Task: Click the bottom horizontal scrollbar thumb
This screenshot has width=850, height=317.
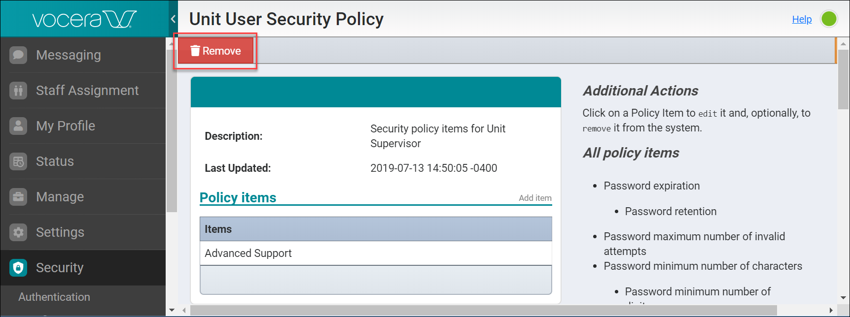Action: click(484, 310)
